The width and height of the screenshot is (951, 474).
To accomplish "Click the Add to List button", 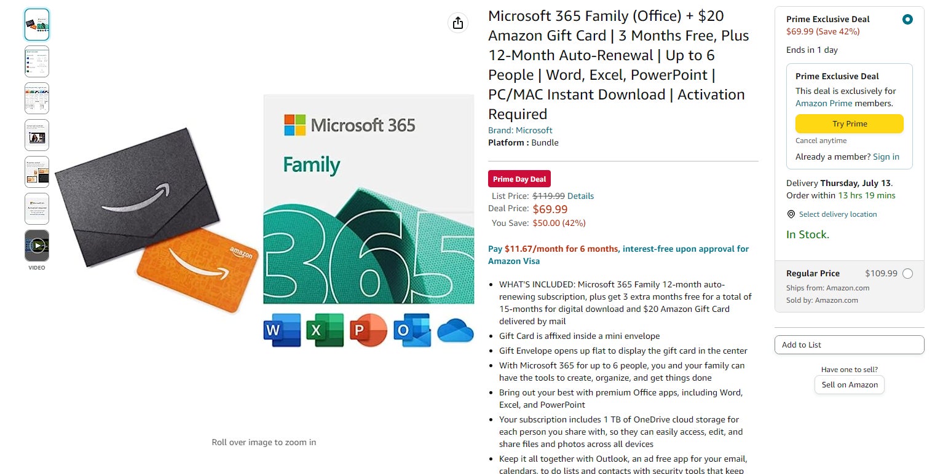I will tap(849, 344).
